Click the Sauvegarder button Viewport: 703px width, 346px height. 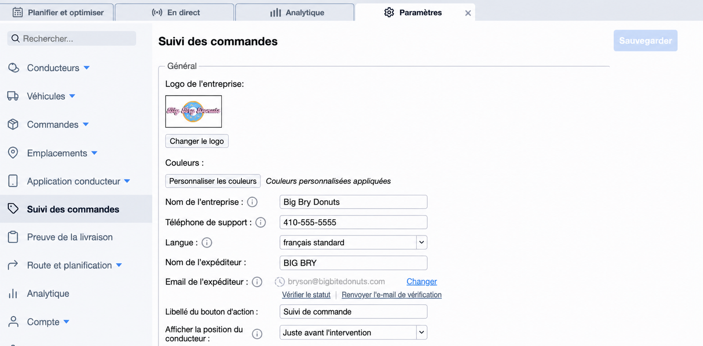tap(645, 40)
